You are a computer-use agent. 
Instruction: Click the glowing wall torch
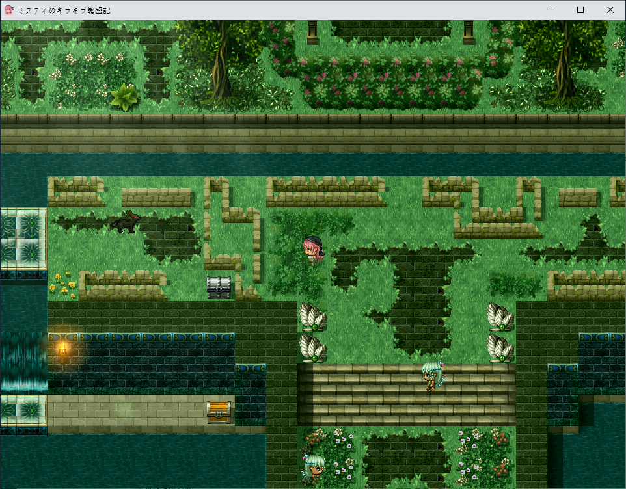click(x=62, y=351)
